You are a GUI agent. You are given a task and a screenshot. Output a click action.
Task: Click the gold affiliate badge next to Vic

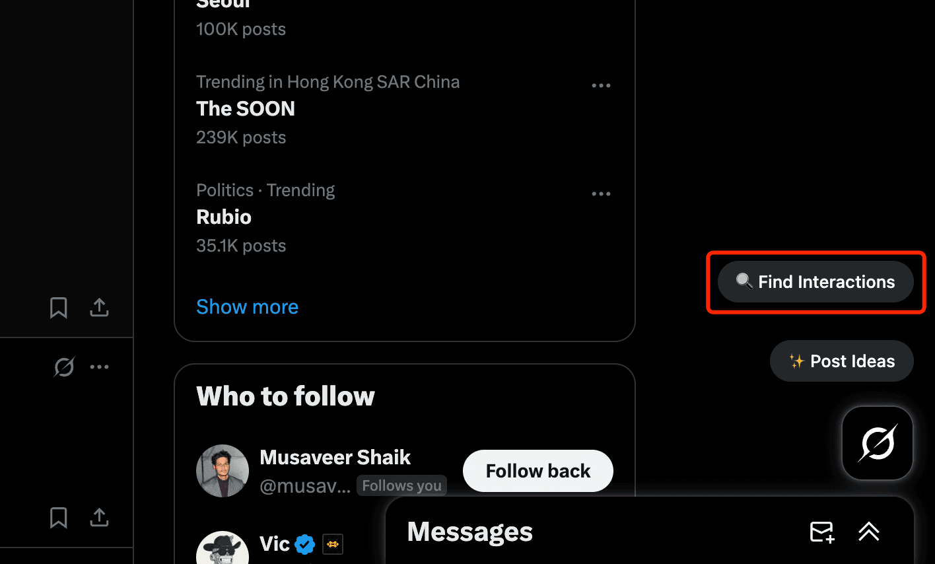(x=333, y=544)
